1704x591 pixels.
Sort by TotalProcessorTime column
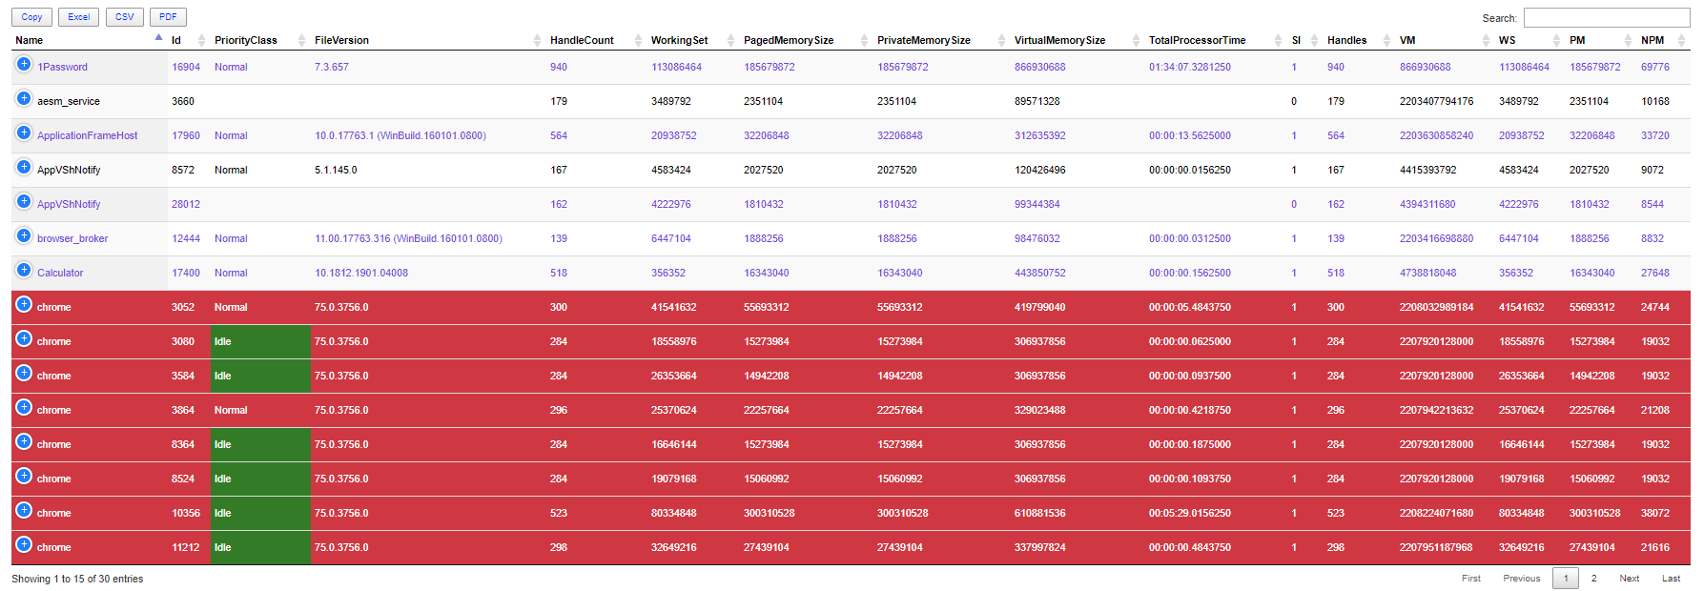pyautogui.click(x=1197, y=40)
